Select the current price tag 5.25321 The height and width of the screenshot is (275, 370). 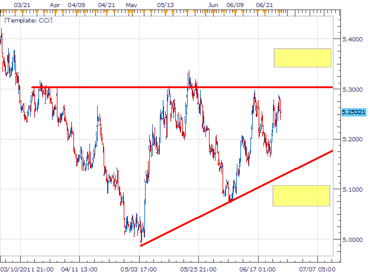coord(353,112)
